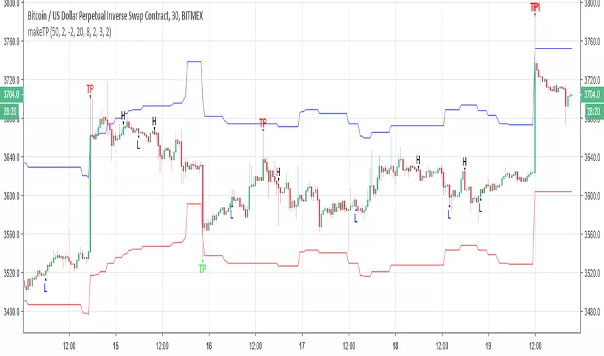Click the 28:20 countdown label on right axis

pos(592,110)
